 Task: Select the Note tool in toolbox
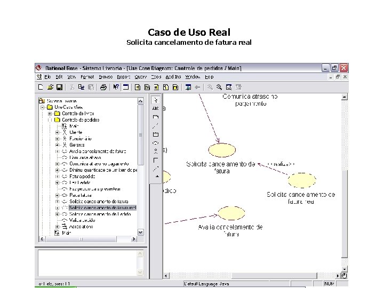156,117
